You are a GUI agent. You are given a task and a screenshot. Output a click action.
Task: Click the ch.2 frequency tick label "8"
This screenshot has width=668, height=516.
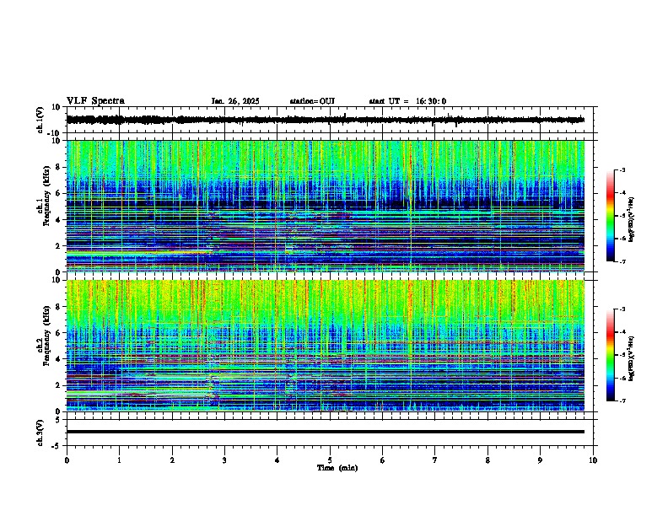point(59,307)
